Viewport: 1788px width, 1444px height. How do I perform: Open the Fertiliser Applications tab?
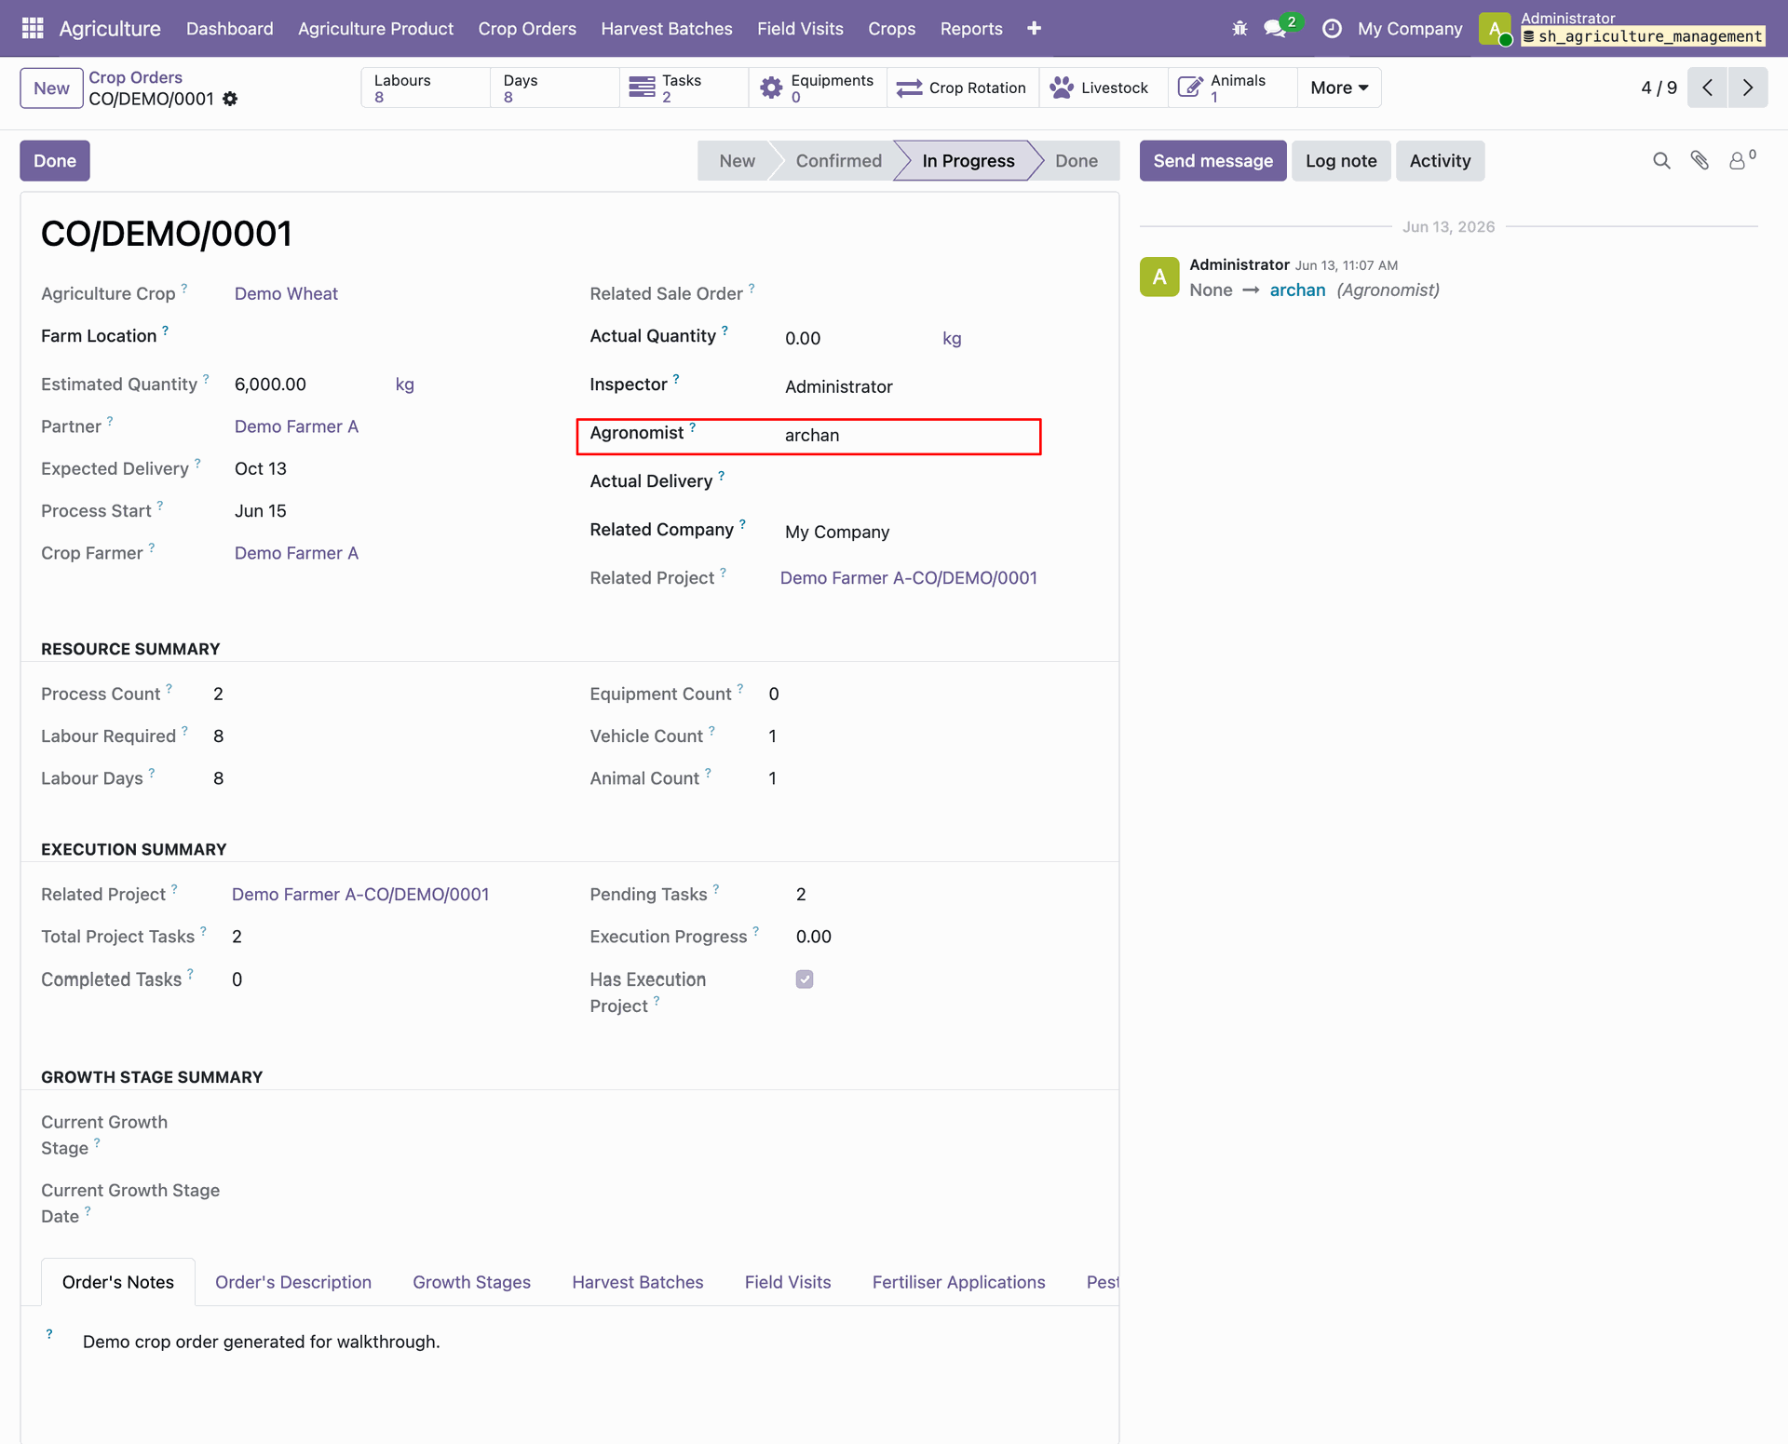[x=958, y=1282]
